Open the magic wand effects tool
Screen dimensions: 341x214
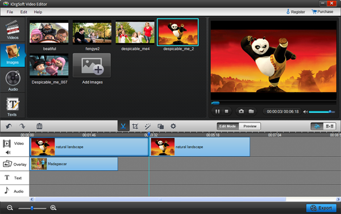click(x=148, y=126)
